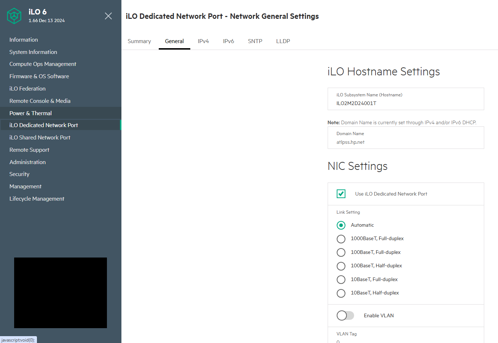The image size is (498, 343).
Task: Open the LLDP tab
Action: pyautogui.click(x=283, y=41)
